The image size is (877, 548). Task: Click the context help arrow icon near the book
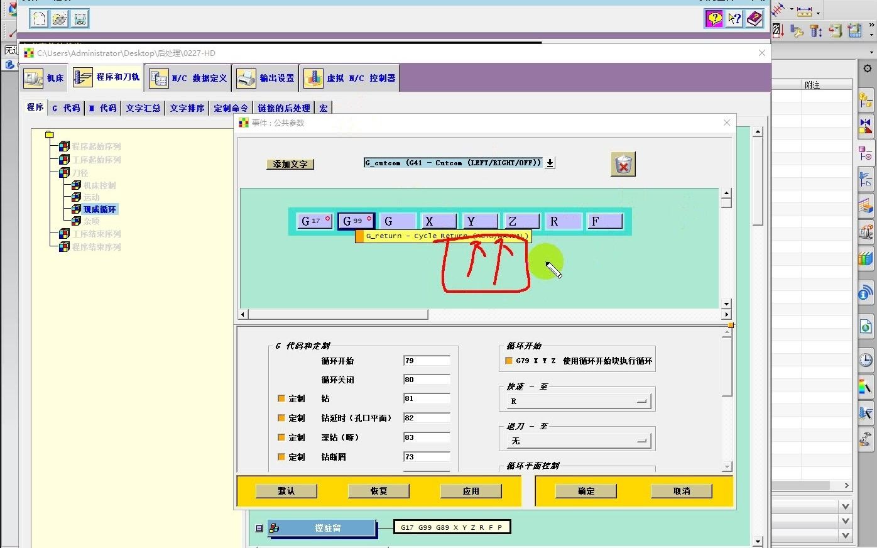pyautogui.click(x=734, y=18)
